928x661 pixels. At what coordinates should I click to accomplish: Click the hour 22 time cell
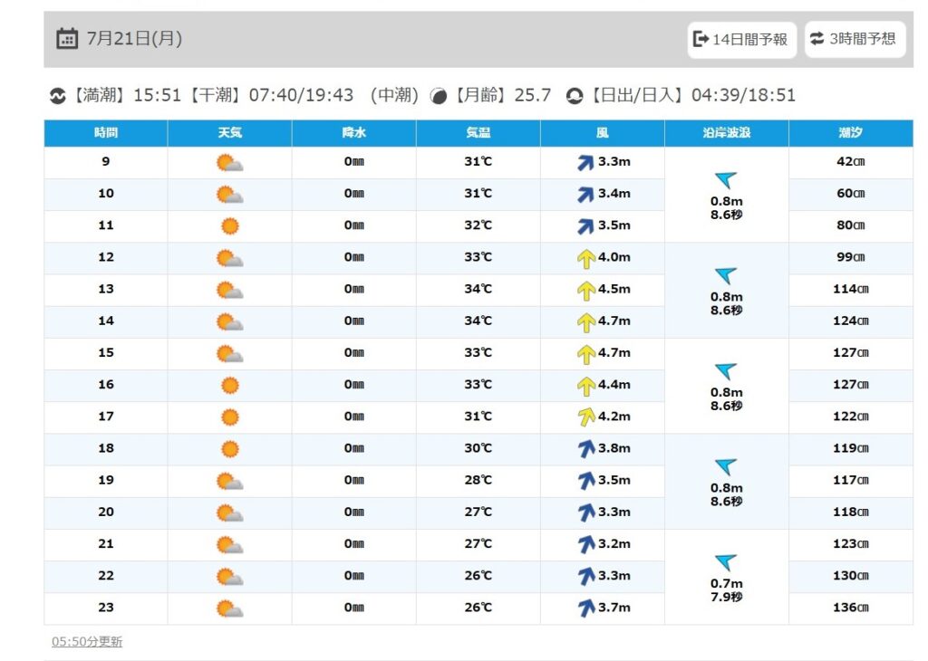(106, 576)
